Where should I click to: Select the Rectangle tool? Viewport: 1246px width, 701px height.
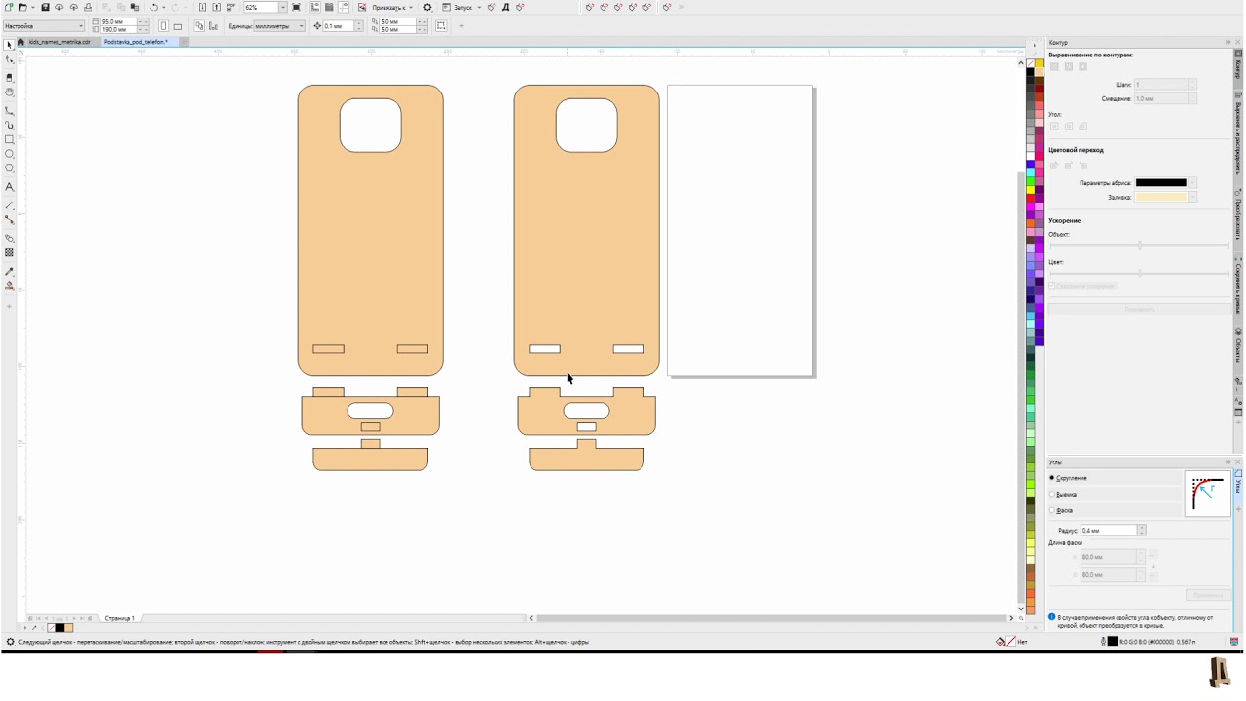pyautogui.click(x=10, y=139)
